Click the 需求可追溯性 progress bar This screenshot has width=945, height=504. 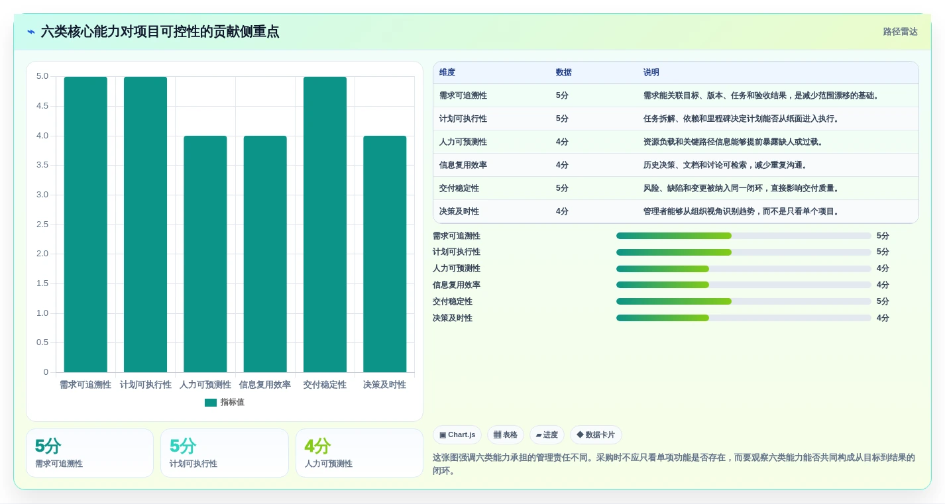(x=744, y=236)
